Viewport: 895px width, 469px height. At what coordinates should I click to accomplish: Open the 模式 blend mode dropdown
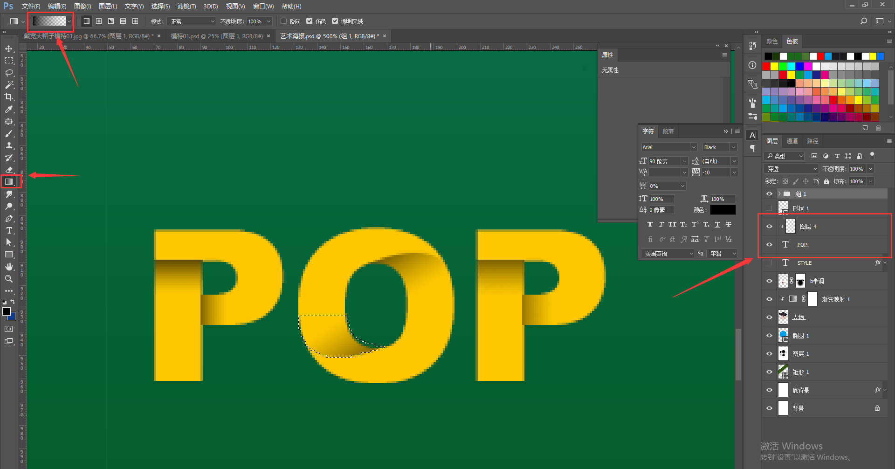(x=192, y=21)
